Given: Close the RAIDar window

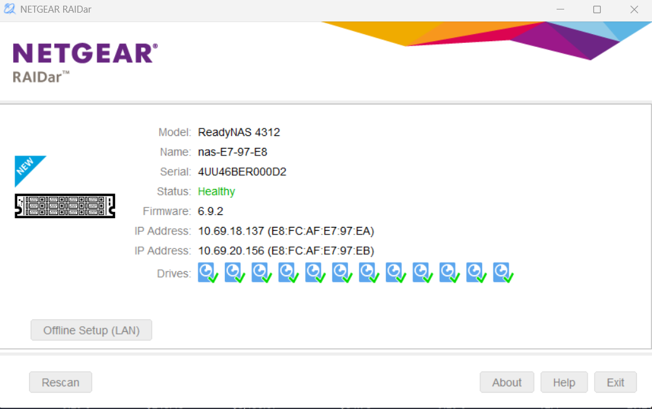Looking at the screenshot, I should coord(634,9).
